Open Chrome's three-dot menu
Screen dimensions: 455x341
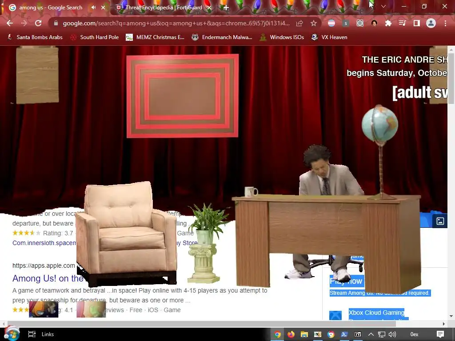[445, 23]
